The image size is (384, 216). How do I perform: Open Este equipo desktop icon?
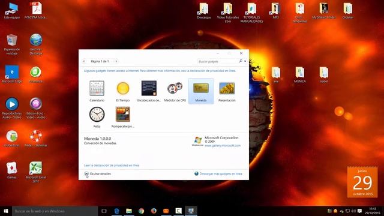[x=12, y=11]
